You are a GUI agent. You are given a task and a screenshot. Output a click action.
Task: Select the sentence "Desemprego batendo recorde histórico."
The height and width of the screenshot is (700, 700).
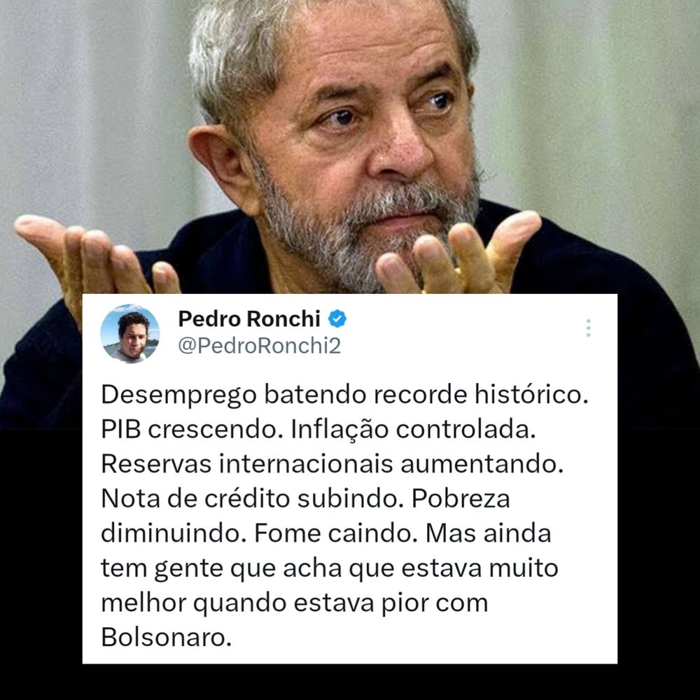pyautogui.click(x=344, y=395)
